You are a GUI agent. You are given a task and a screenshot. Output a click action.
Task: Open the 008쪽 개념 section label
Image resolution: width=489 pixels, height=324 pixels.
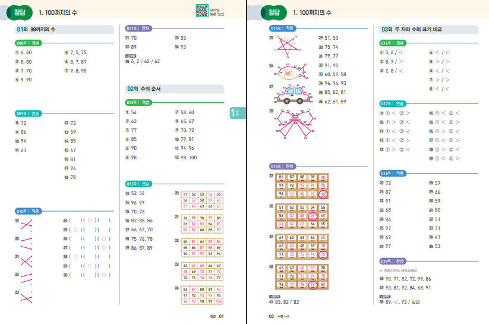pos(28,43)
